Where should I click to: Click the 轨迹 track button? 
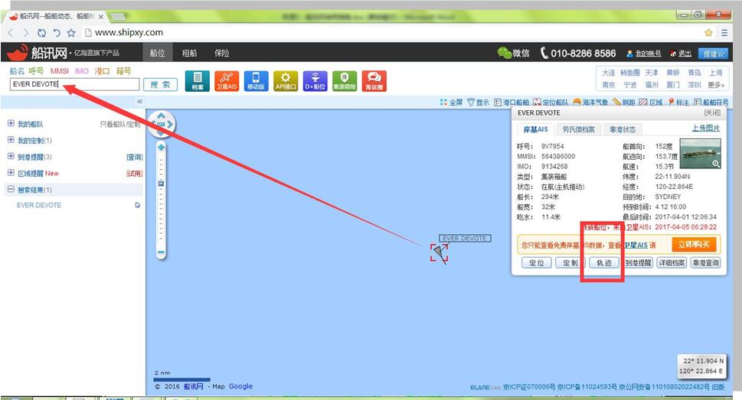point(605,262)
